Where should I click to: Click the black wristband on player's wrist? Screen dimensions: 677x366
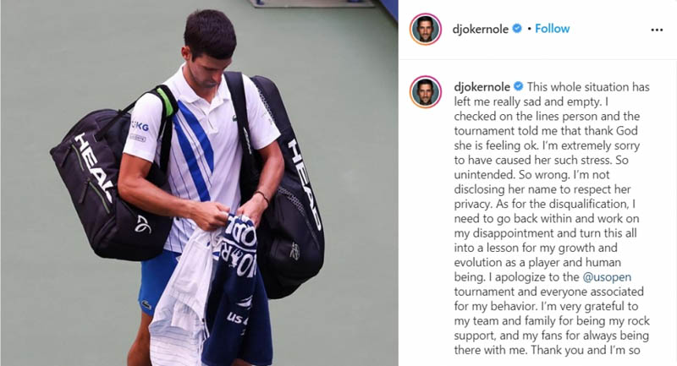click(262, 196)
